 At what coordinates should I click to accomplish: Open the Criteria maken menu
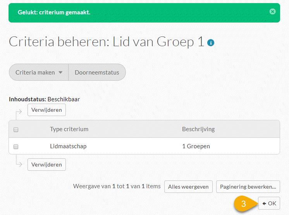tap(39, 72)
